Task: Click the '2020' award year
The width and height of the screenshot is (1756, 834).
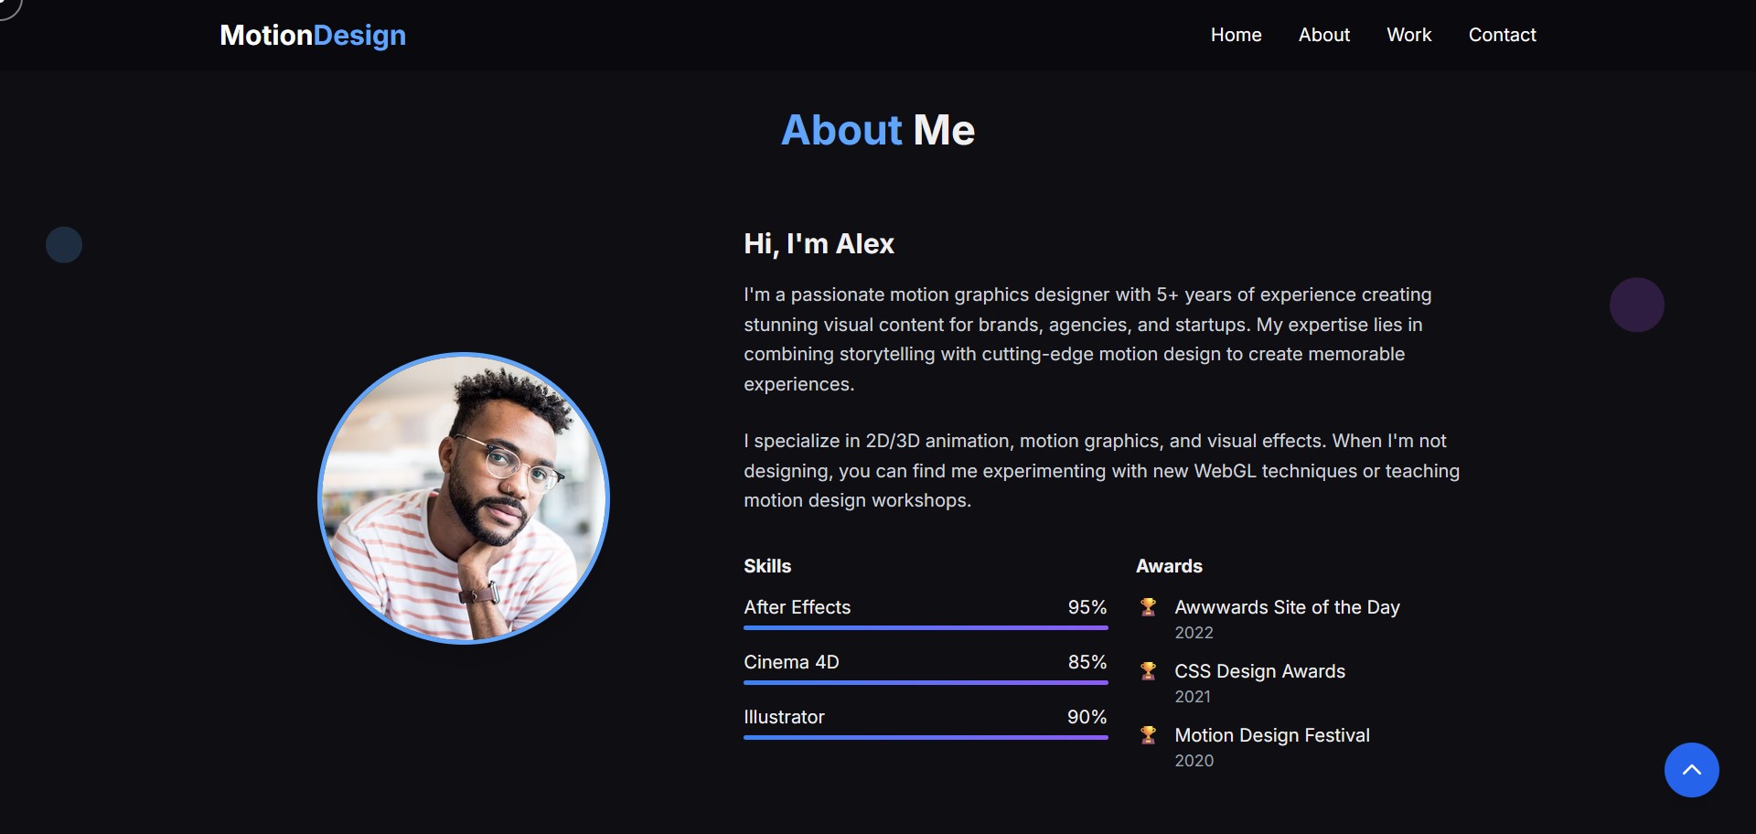Action: click(x=1194, y=761)
